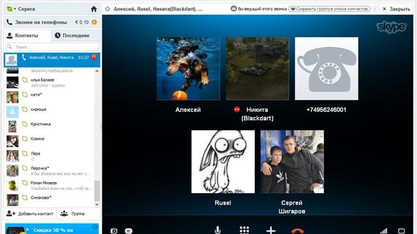417x234 pixels.
Task: Select contact Роман Михеев
Action: tap(50, 185)
